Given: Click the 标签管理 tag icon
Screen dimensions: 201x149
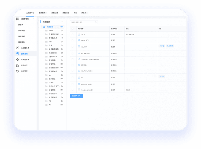Looking at the screenshot, I should click(17, 71).
